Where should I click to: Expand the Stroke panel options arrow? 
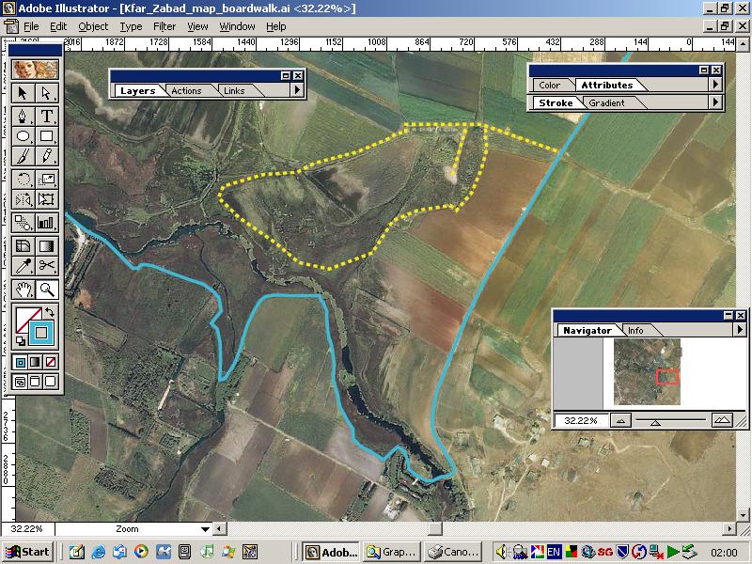point(714,102)
